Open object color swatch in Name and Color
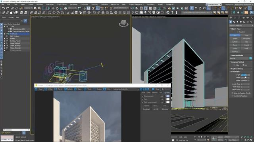The width and height of the screenshot is (254, 142). (x=250, y=58)
